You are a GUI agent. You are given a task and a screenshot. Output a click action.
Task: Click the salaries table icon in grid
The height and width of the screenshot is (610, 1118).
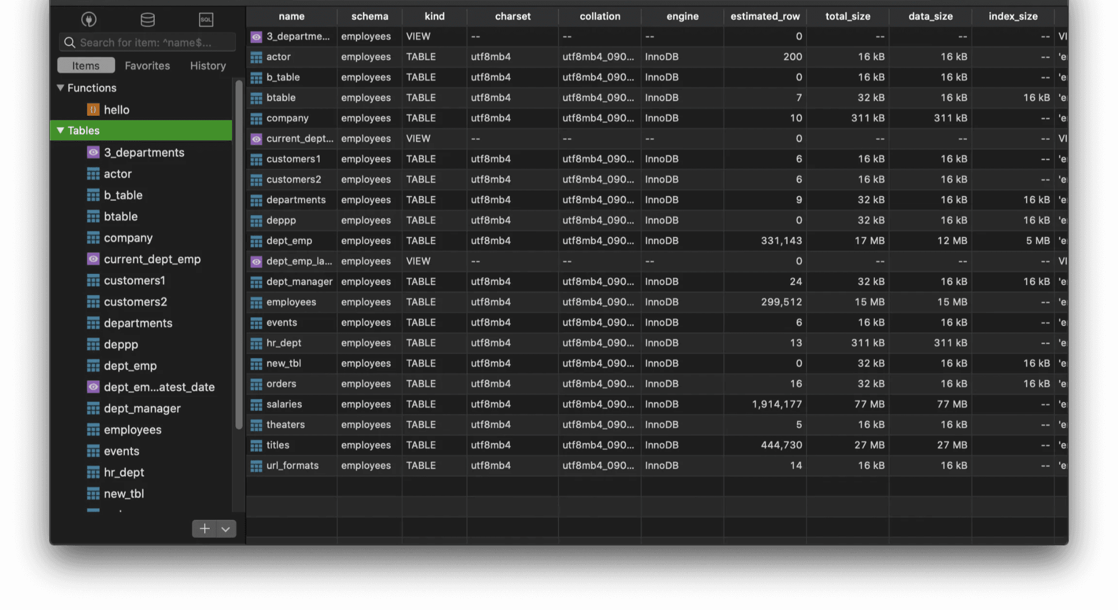256,404
